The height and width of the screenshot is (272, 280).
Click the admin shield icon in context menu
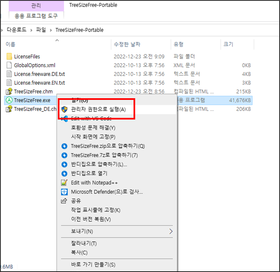click(x=64, y=109)
